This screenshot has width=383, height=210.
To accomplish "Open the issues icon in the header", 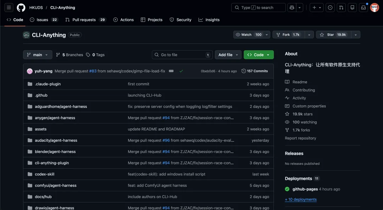I will pos(330,7).
